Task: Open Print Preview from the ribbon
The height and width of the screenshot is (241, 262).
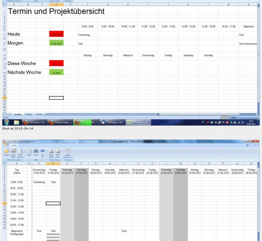Action: 20,153
